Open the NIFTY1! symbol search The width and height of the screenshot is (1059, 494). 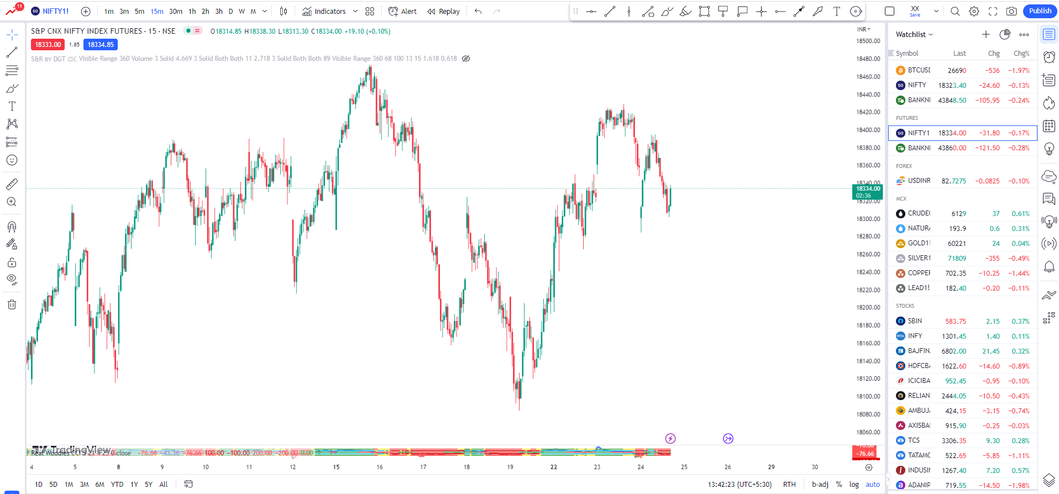pyautogui.click(x=50, y=11)
